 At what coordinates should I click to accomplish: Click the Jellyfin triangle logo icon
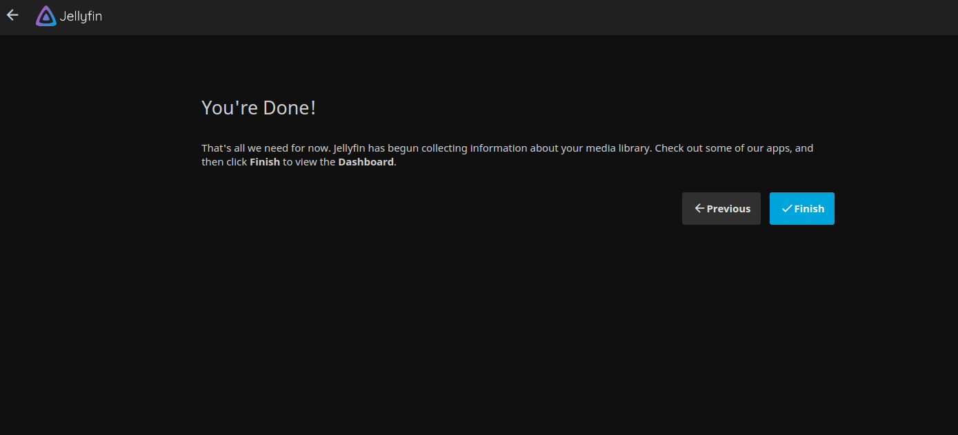(x=46, y=16)
